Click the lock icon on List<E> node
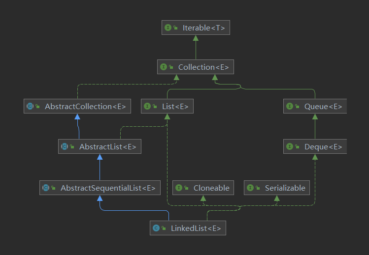The width and height of the screenshot is (369, 255). tap(155, 106)
